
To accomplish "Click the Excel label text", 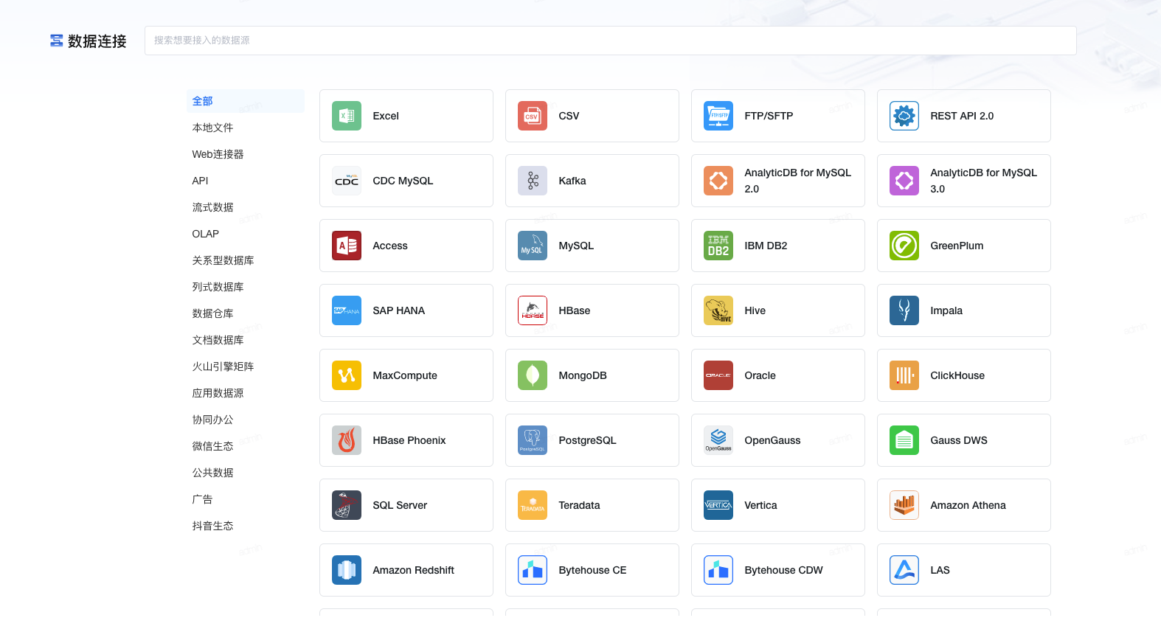I will coord(386,116).
